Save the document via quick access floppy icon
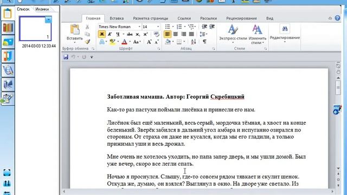The image size is (347, 195). (x=66, y=57)
